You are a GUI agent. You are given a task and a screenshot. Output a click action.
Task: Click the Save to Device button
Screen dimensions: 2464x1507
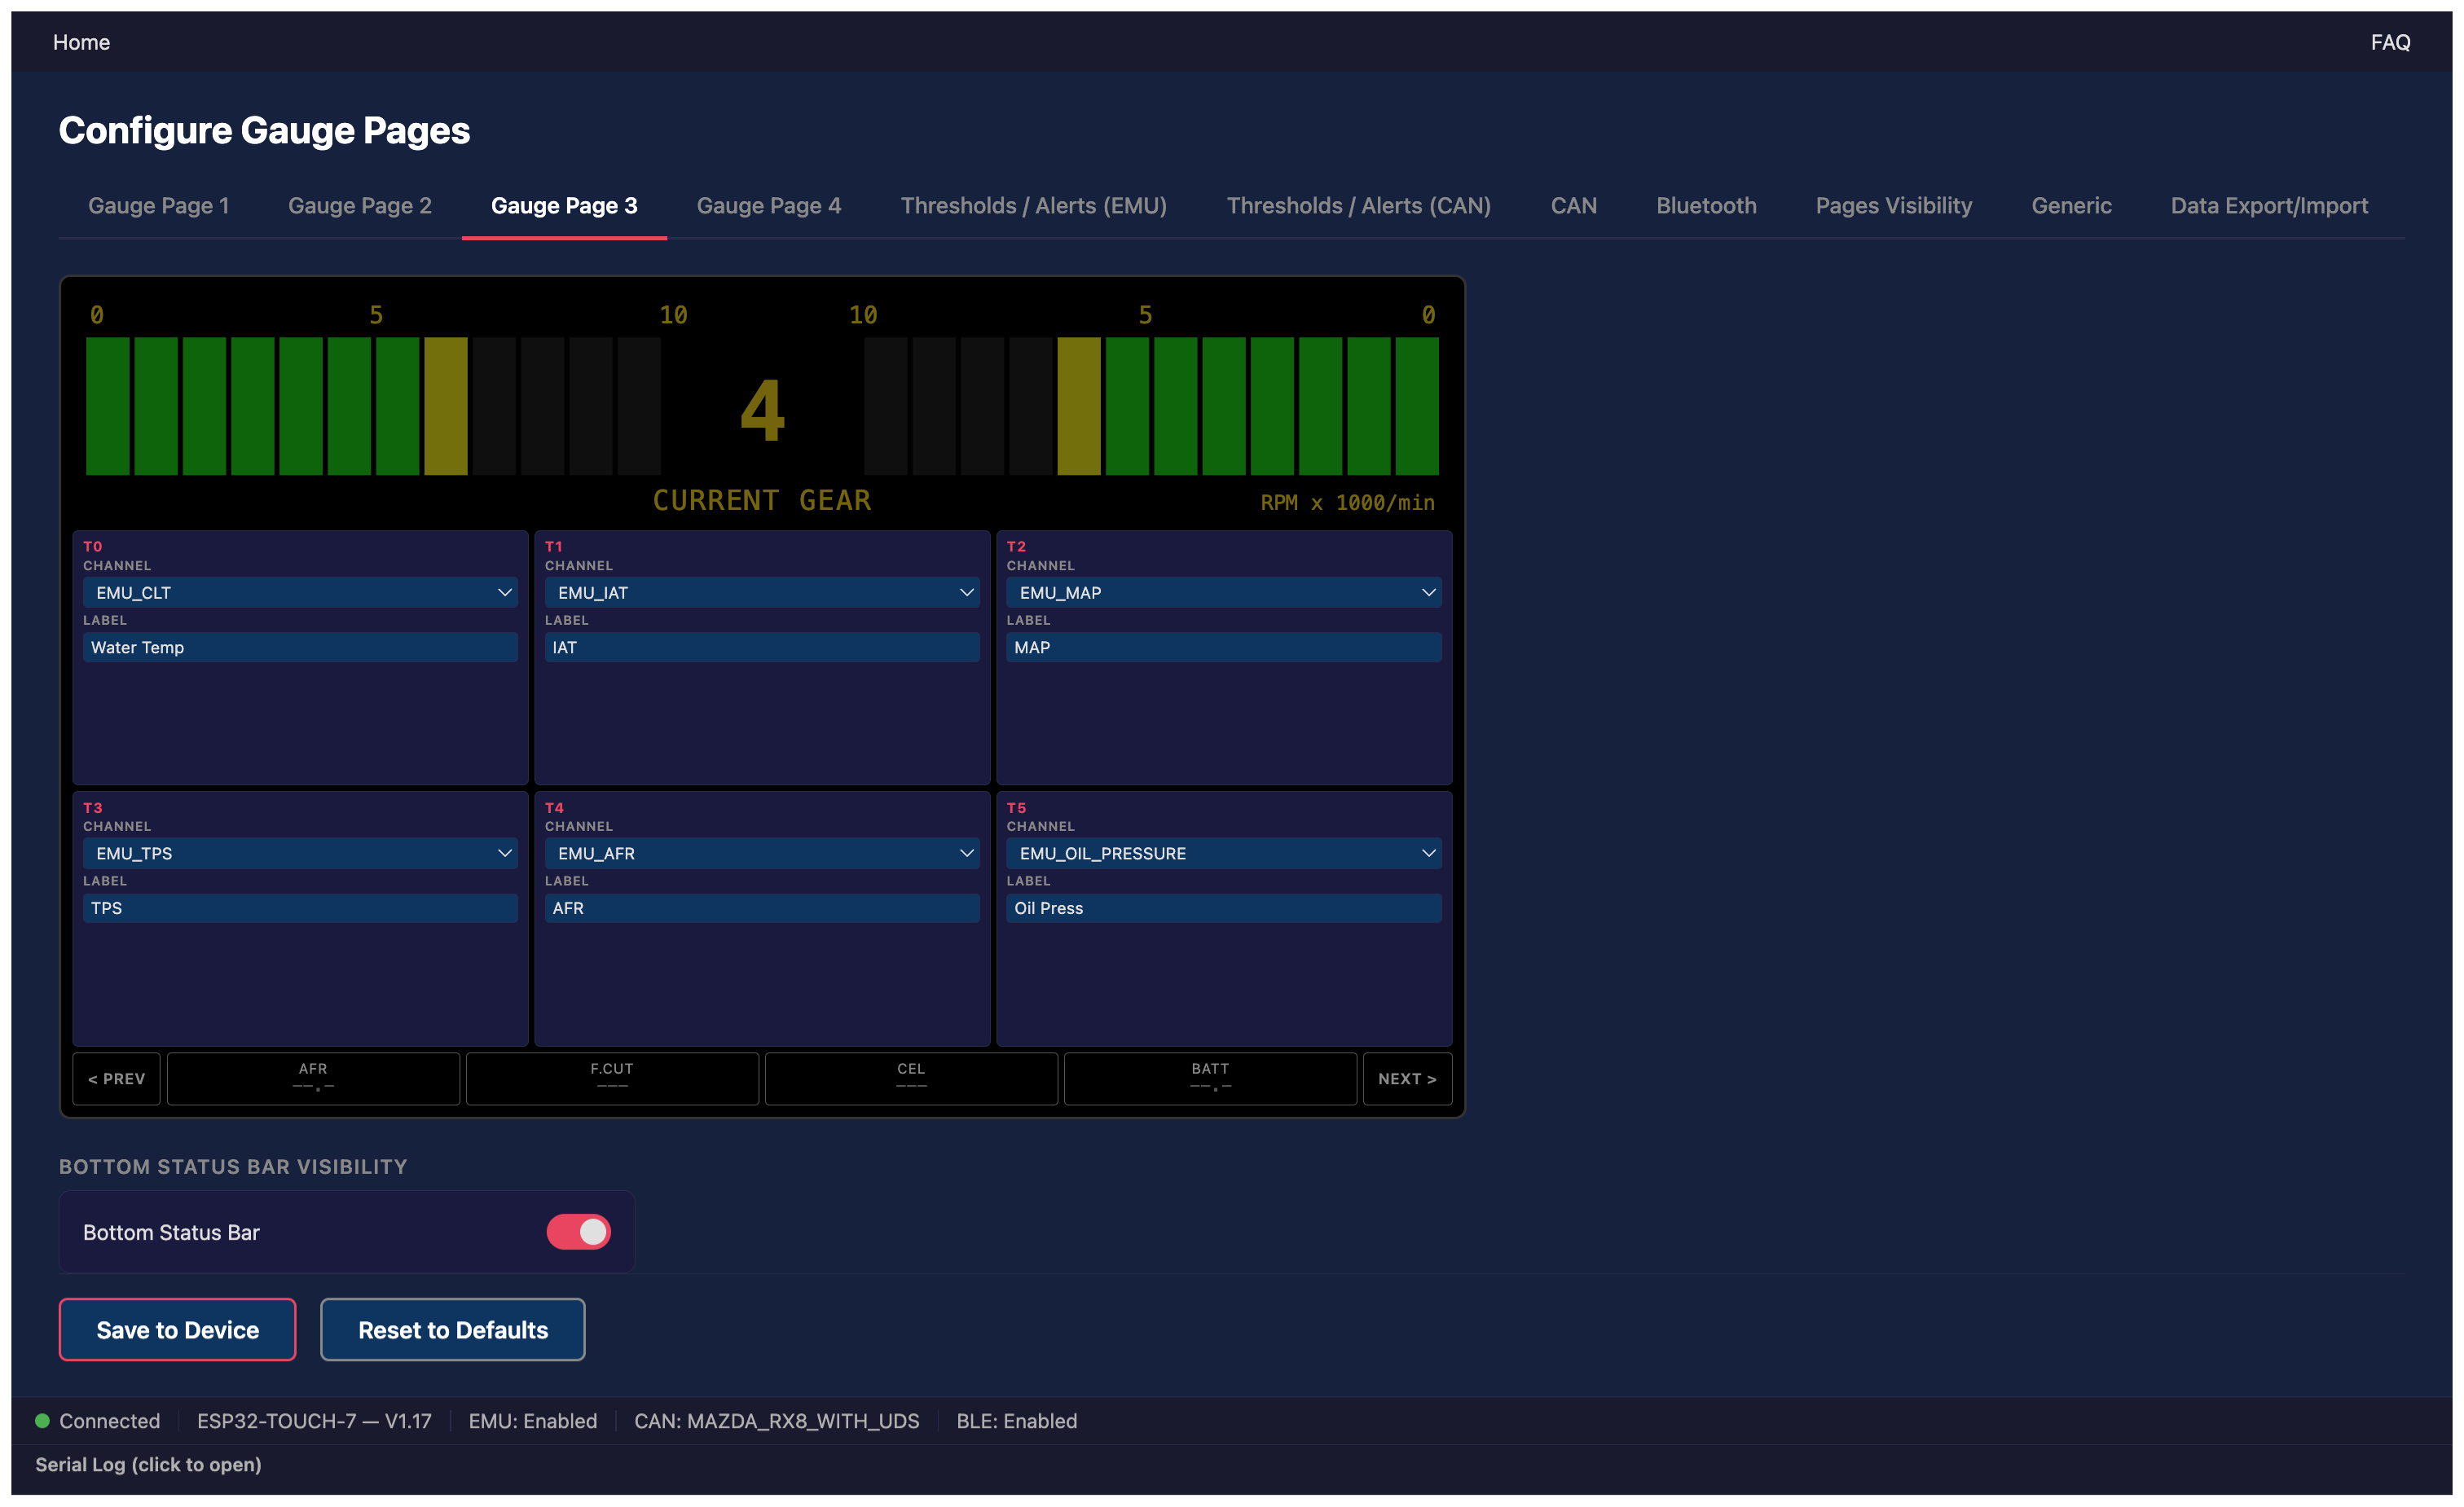click(177, 1329)
